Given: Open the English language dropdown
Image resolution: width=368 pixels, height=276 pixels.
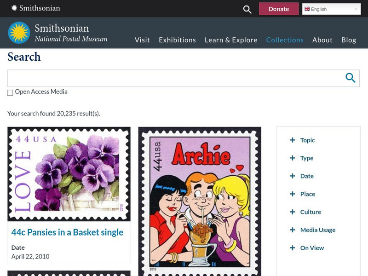Looking at the screenshot, I should [x=331, y=9].
